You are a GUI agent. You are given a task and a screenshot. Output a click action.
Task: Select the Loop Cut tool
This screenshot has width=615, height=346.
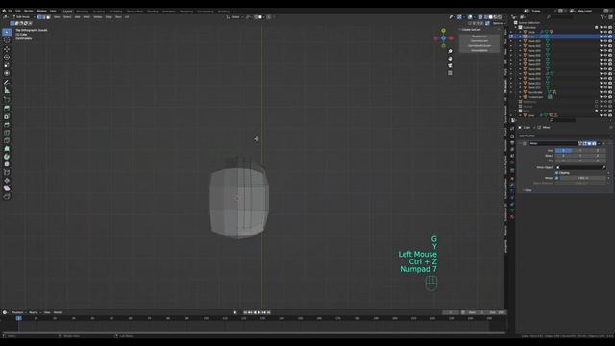tap(7, 133)
